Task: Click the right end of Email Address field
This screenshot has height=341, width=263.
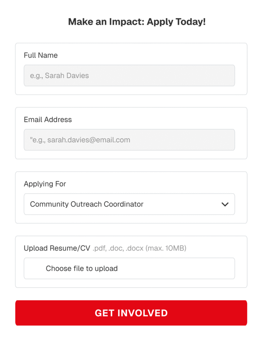Action: pyautogui.click(x=223, y=140)
